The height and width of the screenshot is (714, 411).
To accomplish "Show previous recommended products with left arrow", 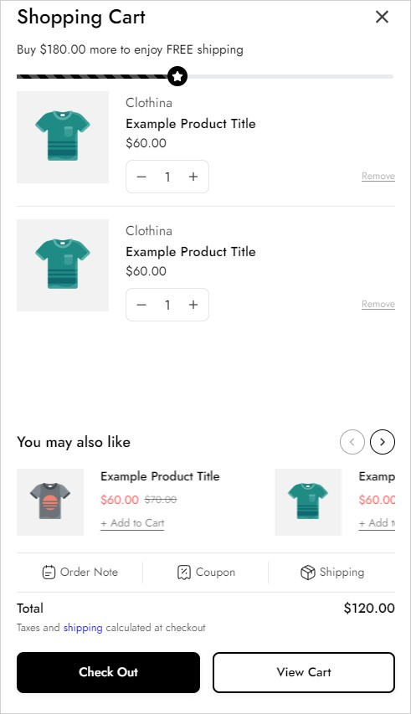I will point(352,442).
